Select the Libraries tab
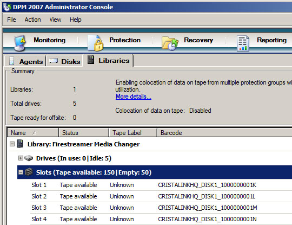Screen dimensions: 292x225 point(108,60)
